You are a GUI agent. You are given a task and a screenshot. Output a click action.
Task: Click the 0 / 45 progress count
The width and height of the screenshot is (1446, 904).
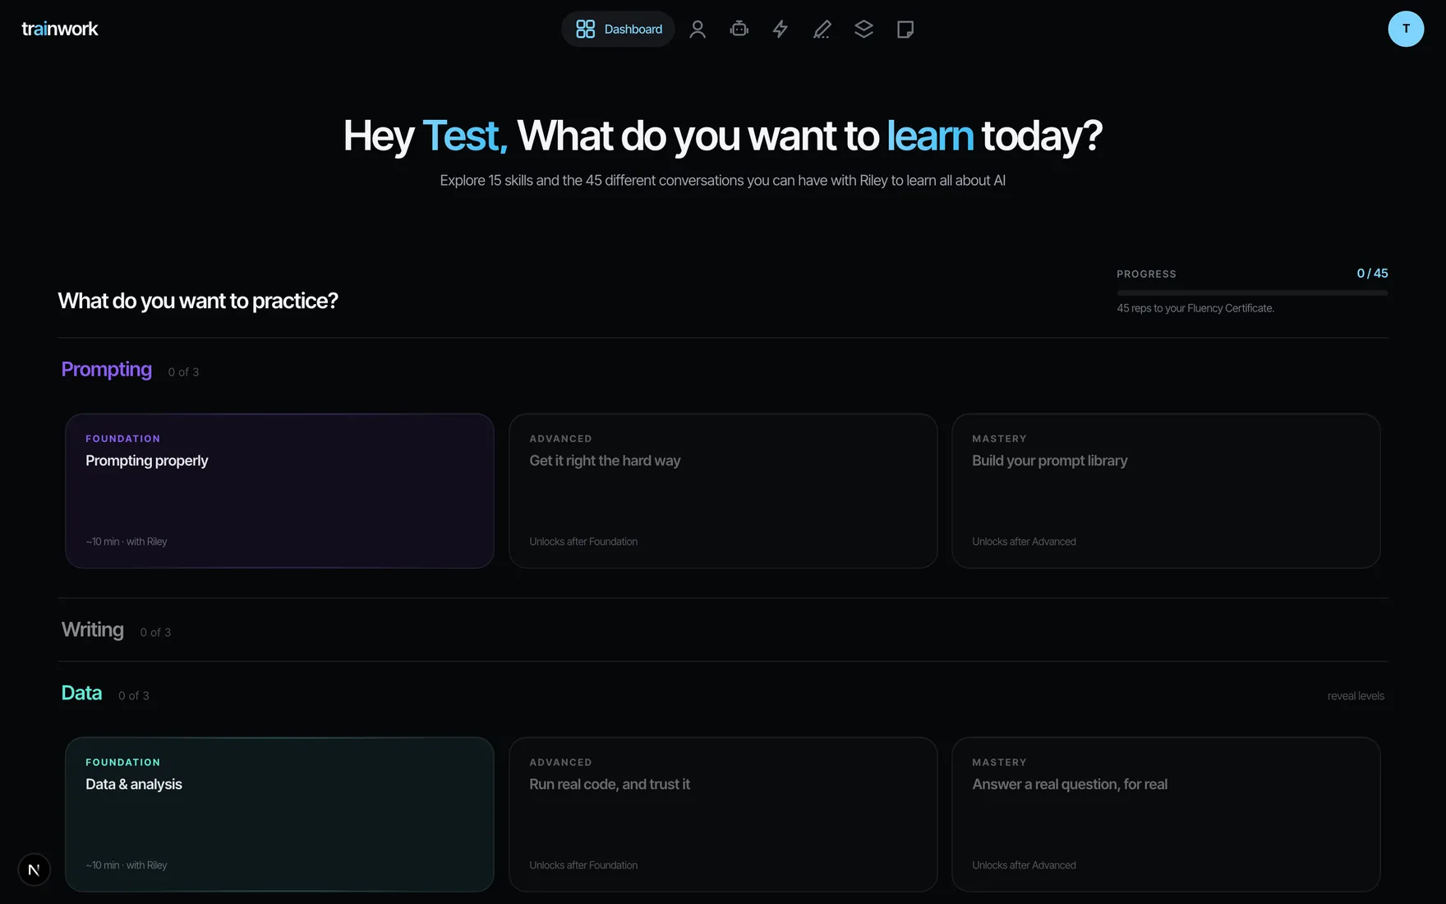coord(1372,274)
